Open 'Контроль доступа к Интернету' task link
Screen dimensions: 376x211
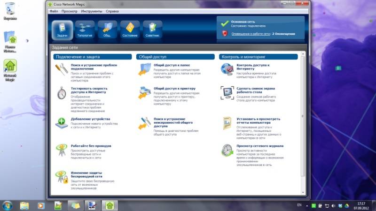[253, 67]
